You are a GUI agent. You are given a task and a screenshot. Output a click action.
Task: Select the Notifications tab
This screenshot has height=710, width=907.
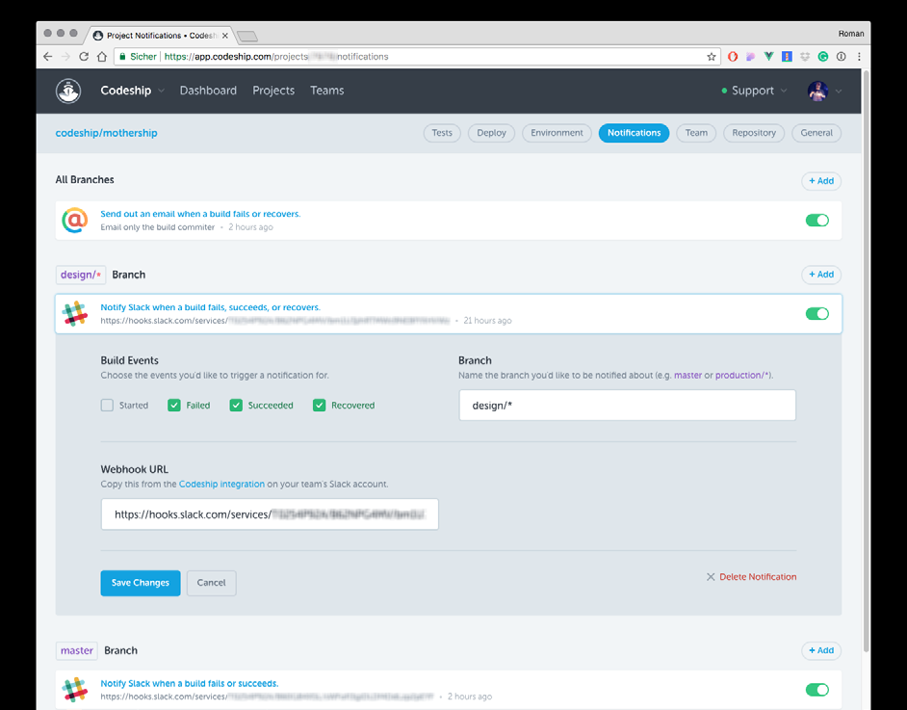pyautogui.click(x=634, y=133)
